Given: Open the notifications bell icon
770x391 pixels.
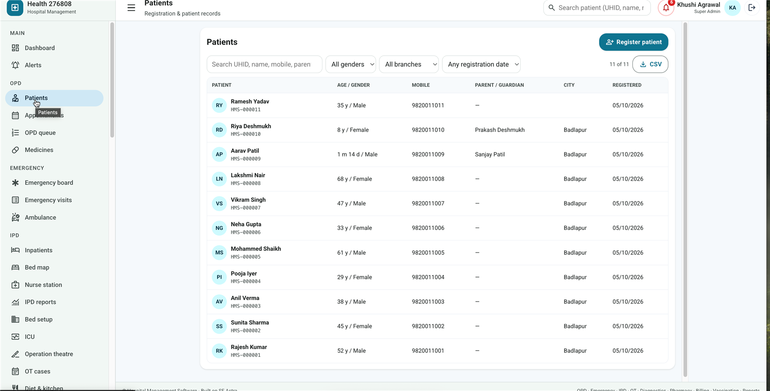Looking at the screenshot, I should coord(666,8).
